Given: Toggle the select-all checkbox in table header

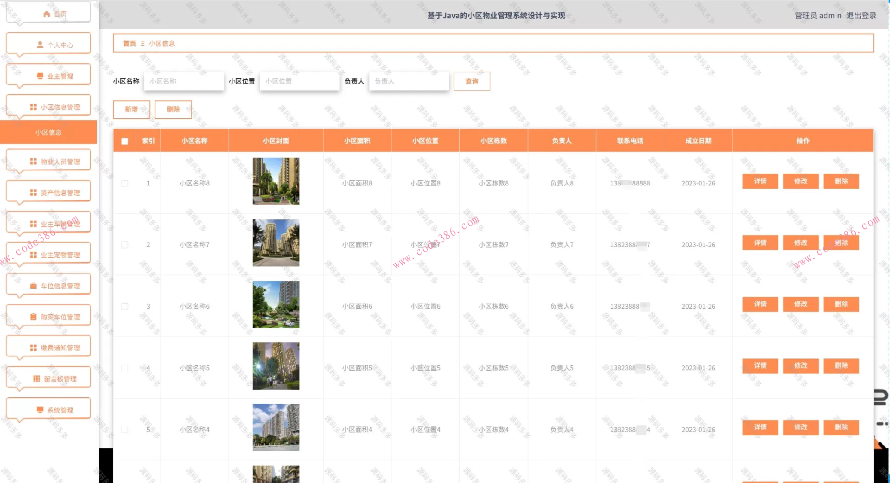Looking at the screenshot, I should [x=125, y=141].
